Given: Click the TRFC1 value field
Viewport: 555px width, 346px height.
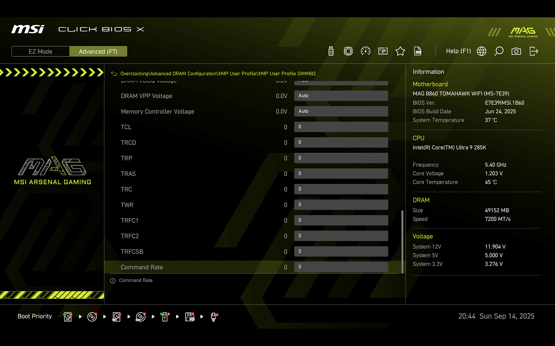Looking at the screenshot, I should [341, 220].
